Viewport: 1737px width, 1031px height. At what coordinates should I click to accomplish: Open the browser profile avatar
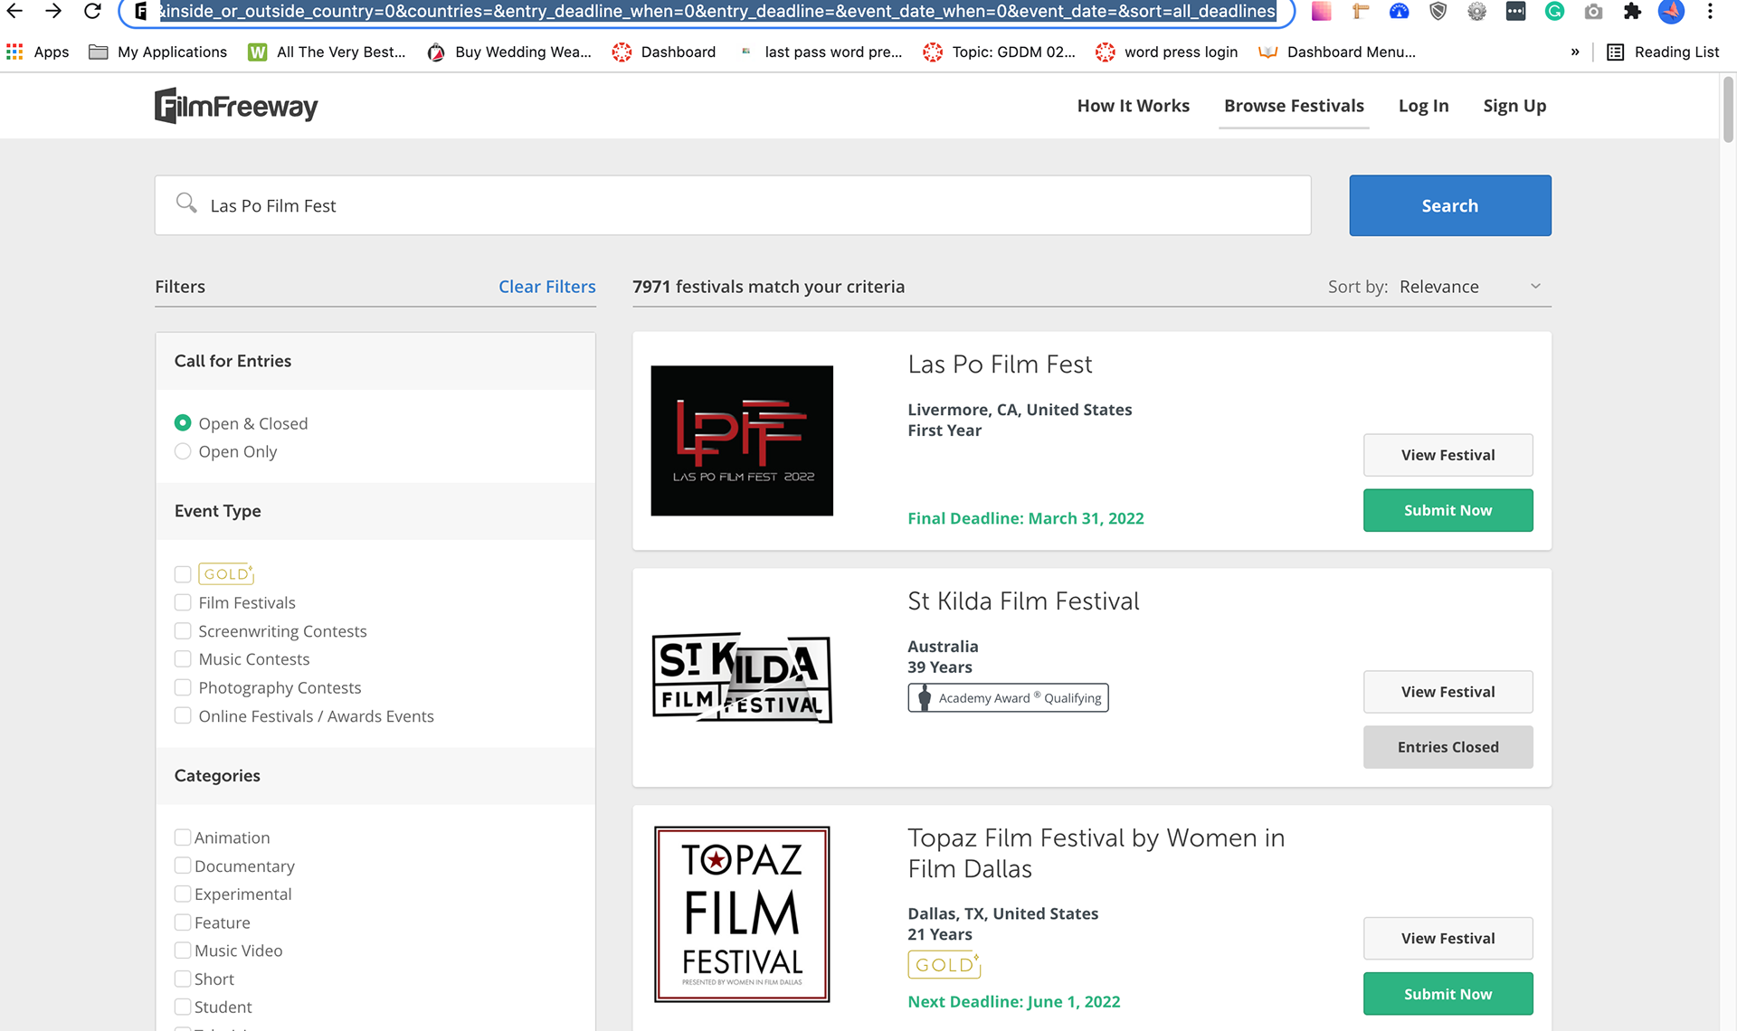pyautogui.click(x=1672, y=11)
